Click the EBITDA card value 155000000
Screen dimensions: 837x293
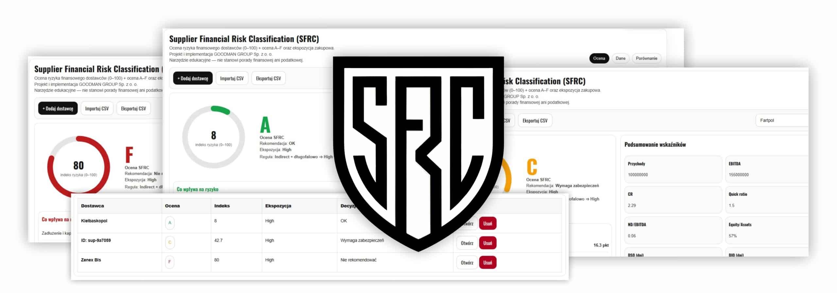739,175
